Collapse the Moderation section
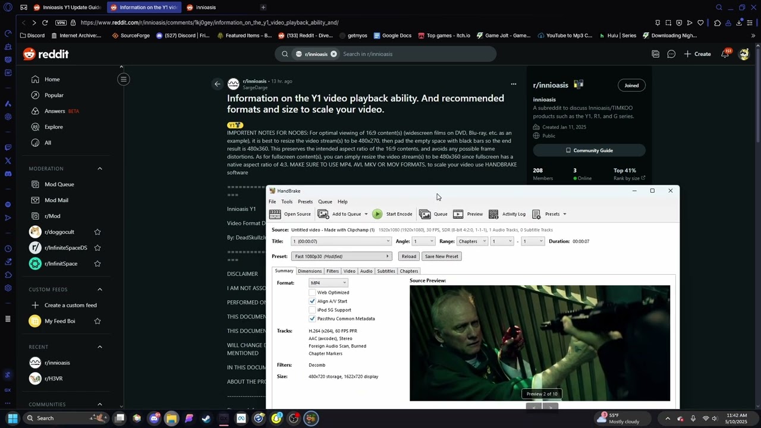Image resolution: width=761 pixels, height=428 pixels. click(100, 169)
